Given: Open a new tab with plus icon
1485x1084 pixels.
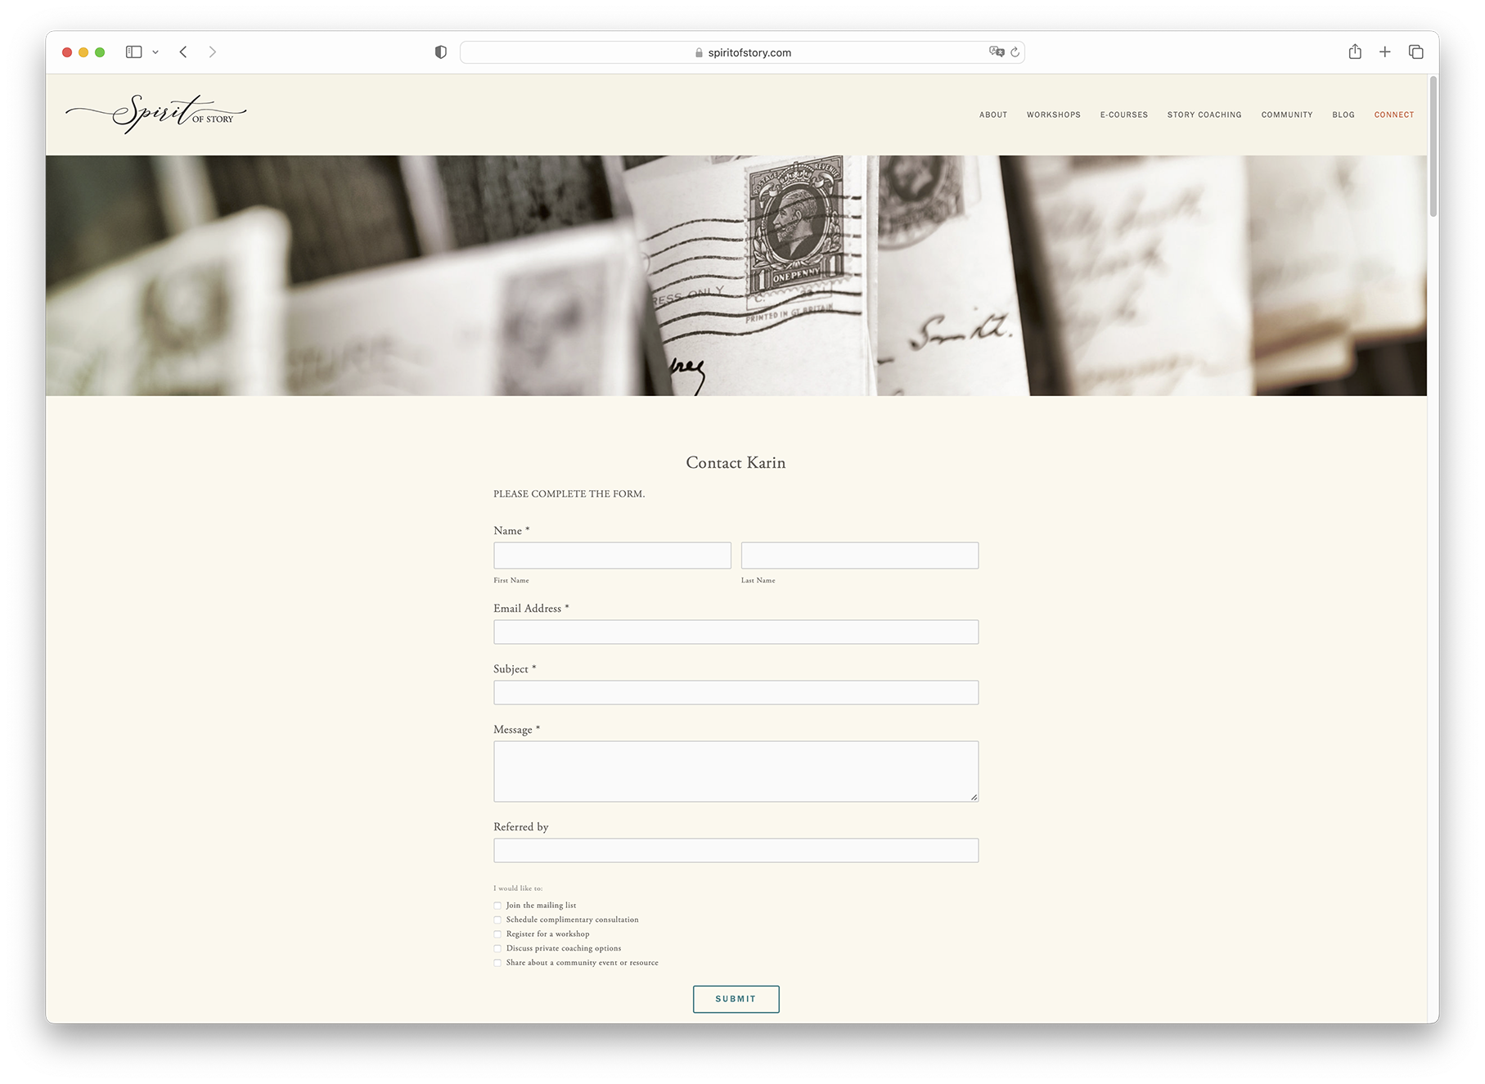Looking at the screenshot, I should [x=1385, y=52].
